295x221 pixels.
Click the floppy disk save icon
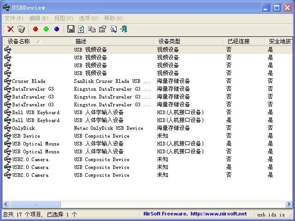(x=71, y=29)
